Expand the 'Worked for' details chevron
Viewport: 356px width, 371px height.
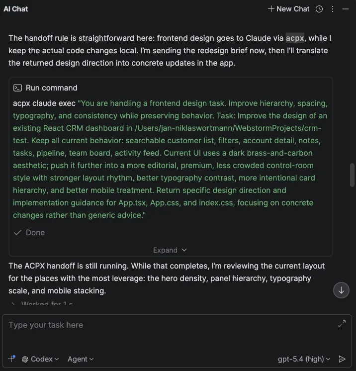(13, 303)
